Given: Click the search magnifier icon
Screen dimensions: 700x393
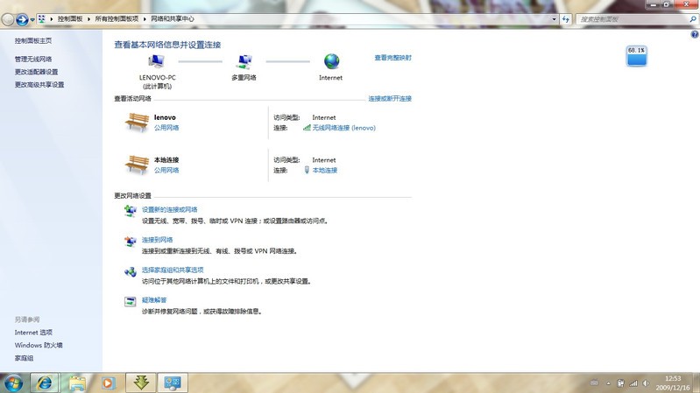Looking at the screenshot, I should point(692,19).
